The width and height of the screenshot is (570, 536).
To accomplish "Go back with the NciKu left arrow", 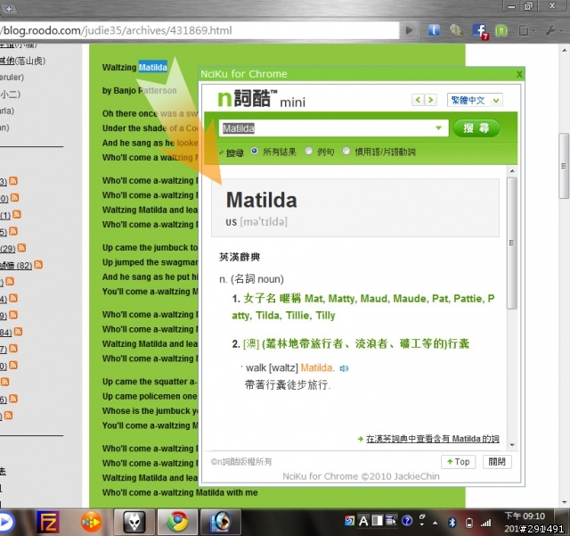I will (x=418, y=100).
